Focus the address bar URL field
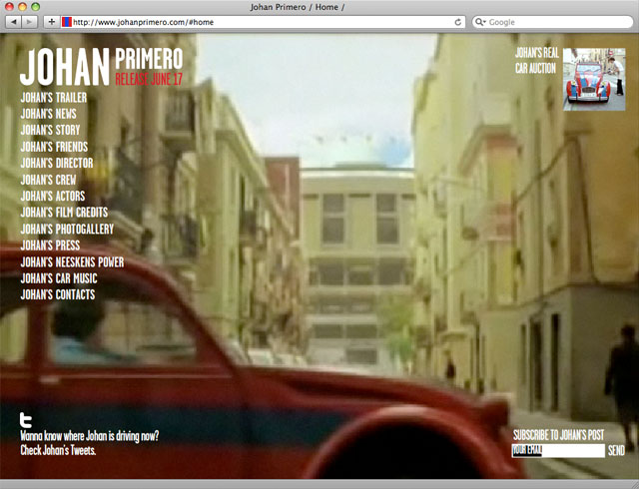The width and height of the screenshot is (639, 489). tap(261, 22)
